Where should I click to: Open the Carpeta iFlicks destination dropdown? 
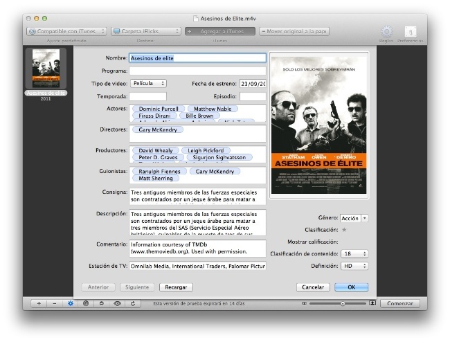(x=146, y=31)
